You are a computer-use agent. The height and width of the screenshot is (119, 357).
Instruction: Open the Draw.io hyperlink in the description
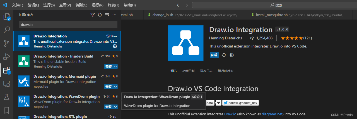tap(230, 114)
